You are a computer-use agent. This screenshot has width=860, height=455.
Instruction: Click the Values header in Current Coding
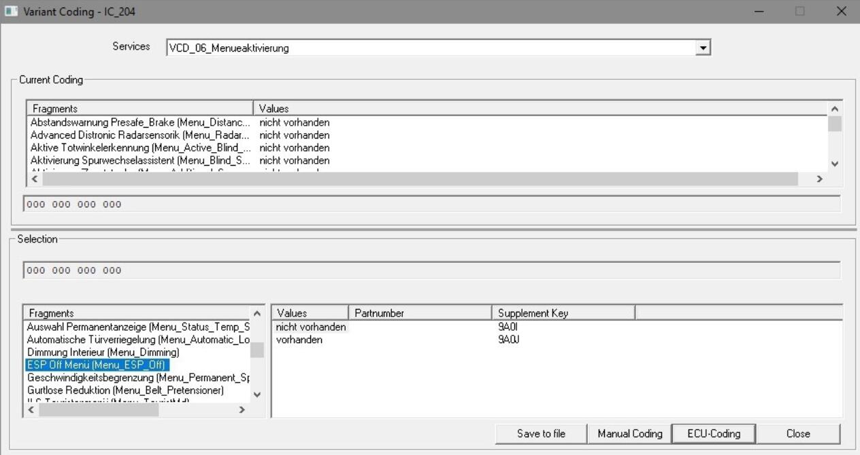click(x=540, y=109)
